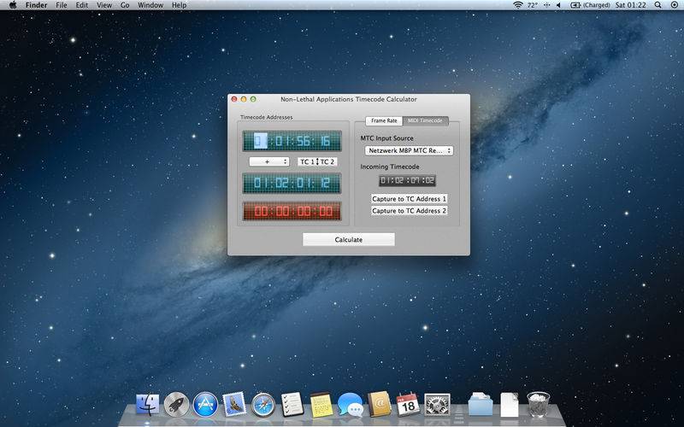Open the + operator dropdown
684x427 pixels.
click(269, 161)
